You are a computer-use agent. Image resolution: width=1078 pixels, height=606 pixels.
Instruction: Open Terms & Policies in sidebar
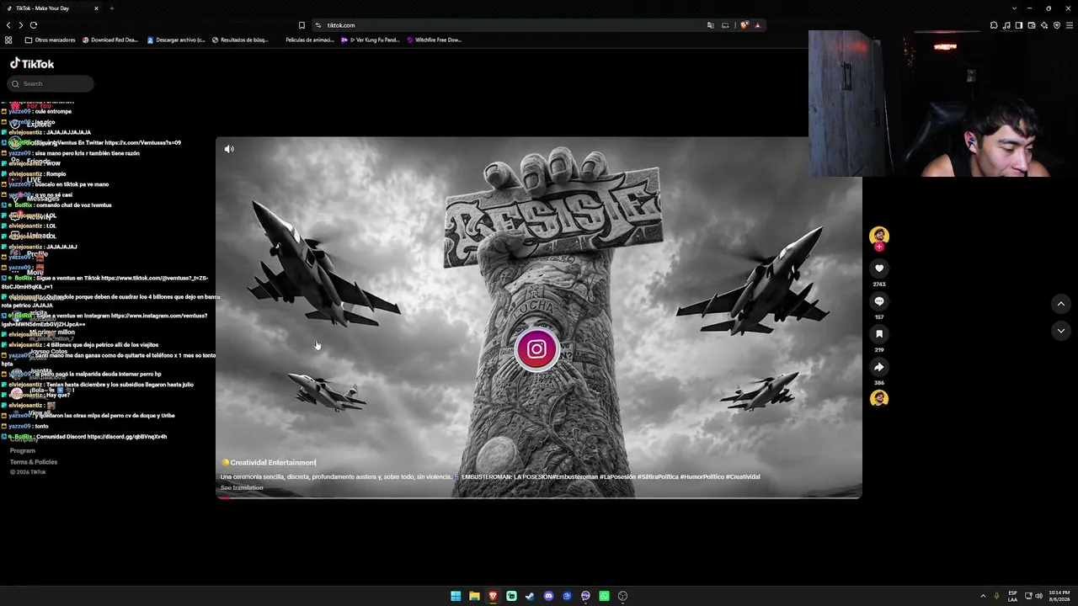(x=34, y=462)
